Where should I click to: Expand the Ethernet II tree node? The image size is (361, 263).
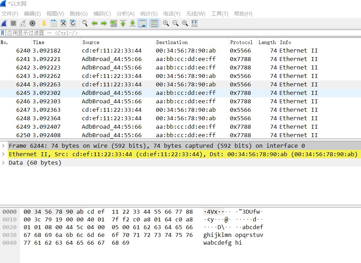click(3, 154)
